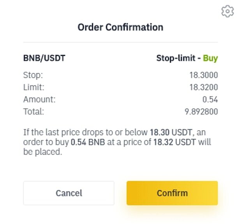
Task: Open settings via the gear icon
Action: click(228, 11)
